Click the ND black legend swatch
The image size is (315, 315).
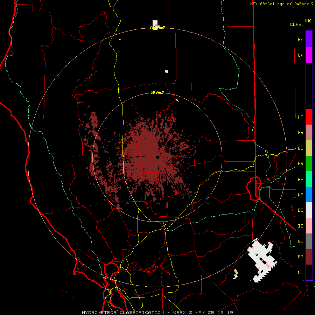[x=309, y=272]
